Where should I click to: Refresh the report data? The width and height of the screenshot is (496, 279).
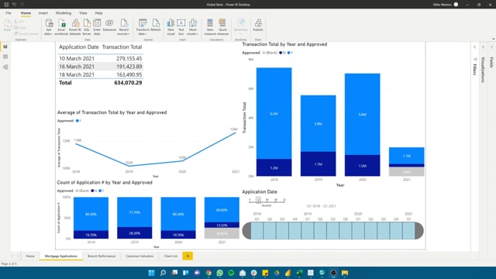pos(156,25)
